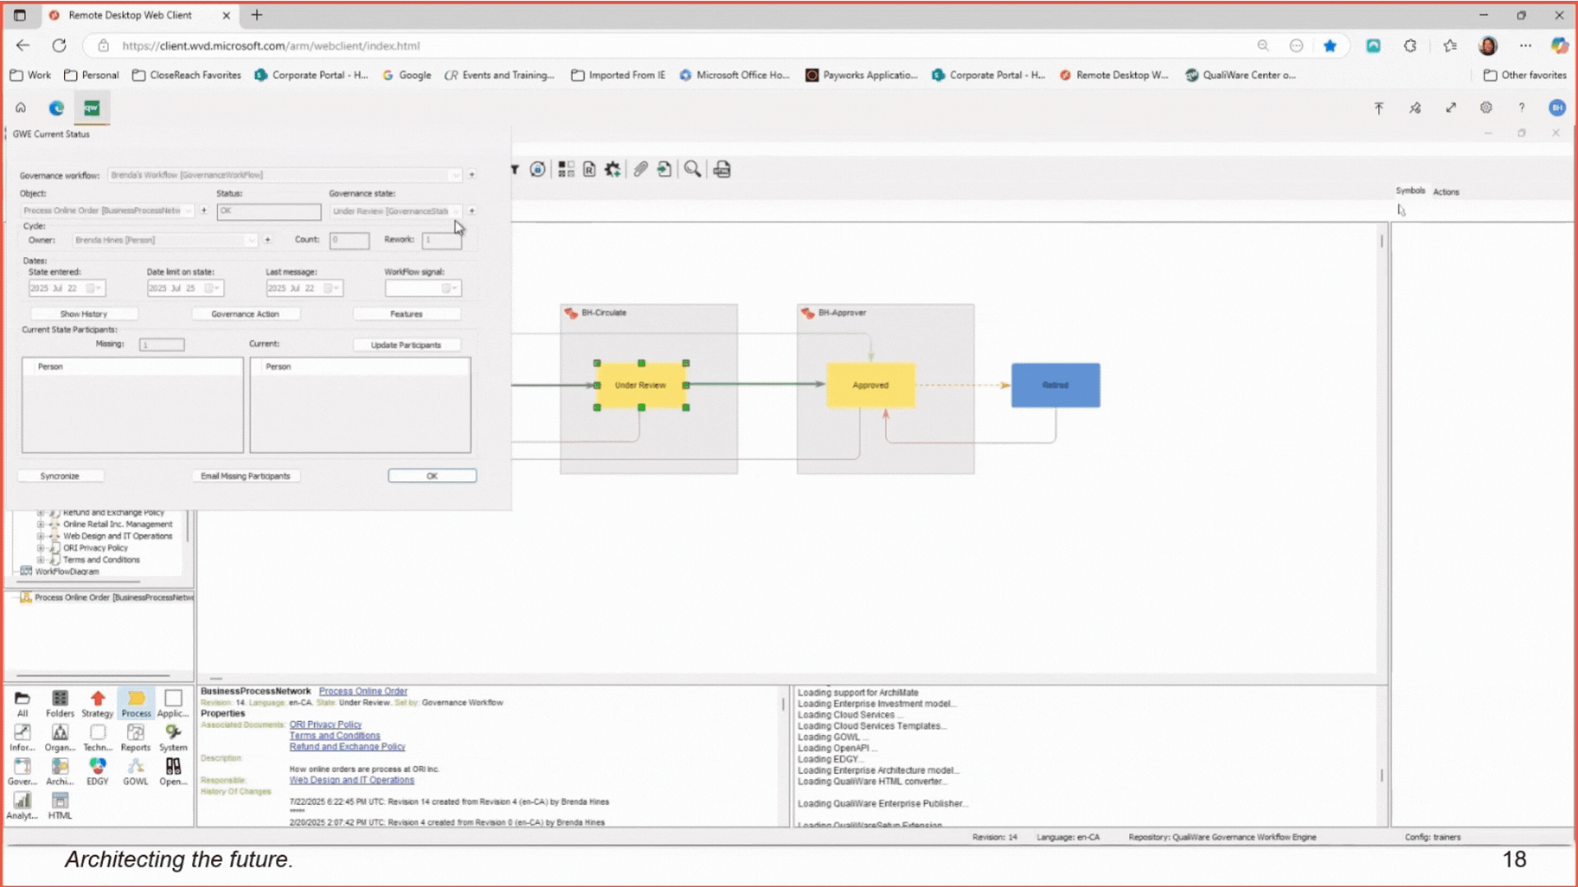Open the ORI Privacy Policy document link

click(x=325, y=724)
